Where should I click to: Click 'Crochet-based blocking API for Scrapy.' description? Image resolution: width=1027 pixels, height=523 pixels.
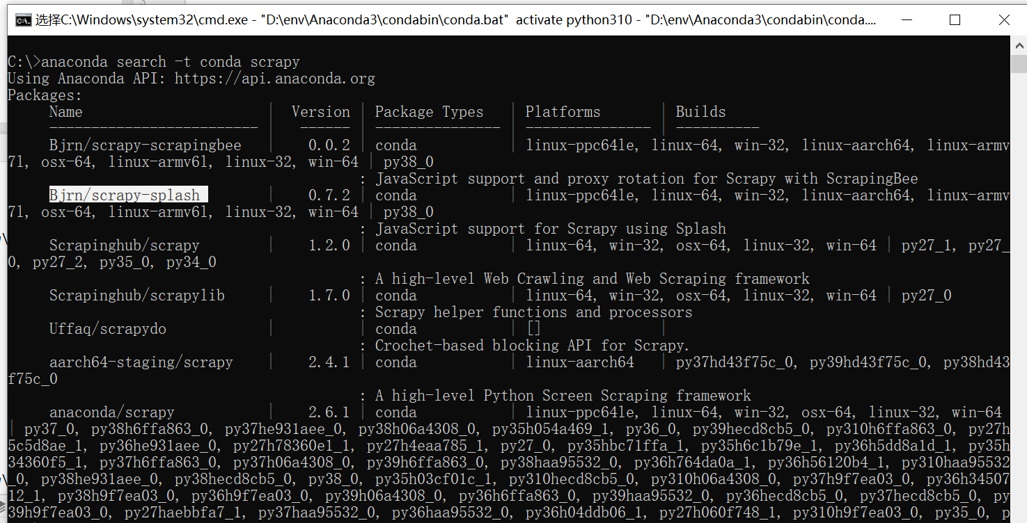(532, 346)
